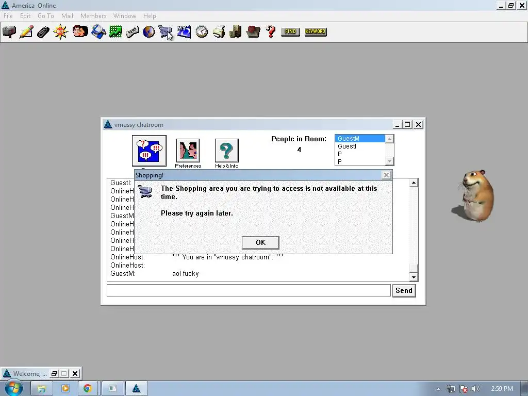Open the File menu

(x=8, y=16)
